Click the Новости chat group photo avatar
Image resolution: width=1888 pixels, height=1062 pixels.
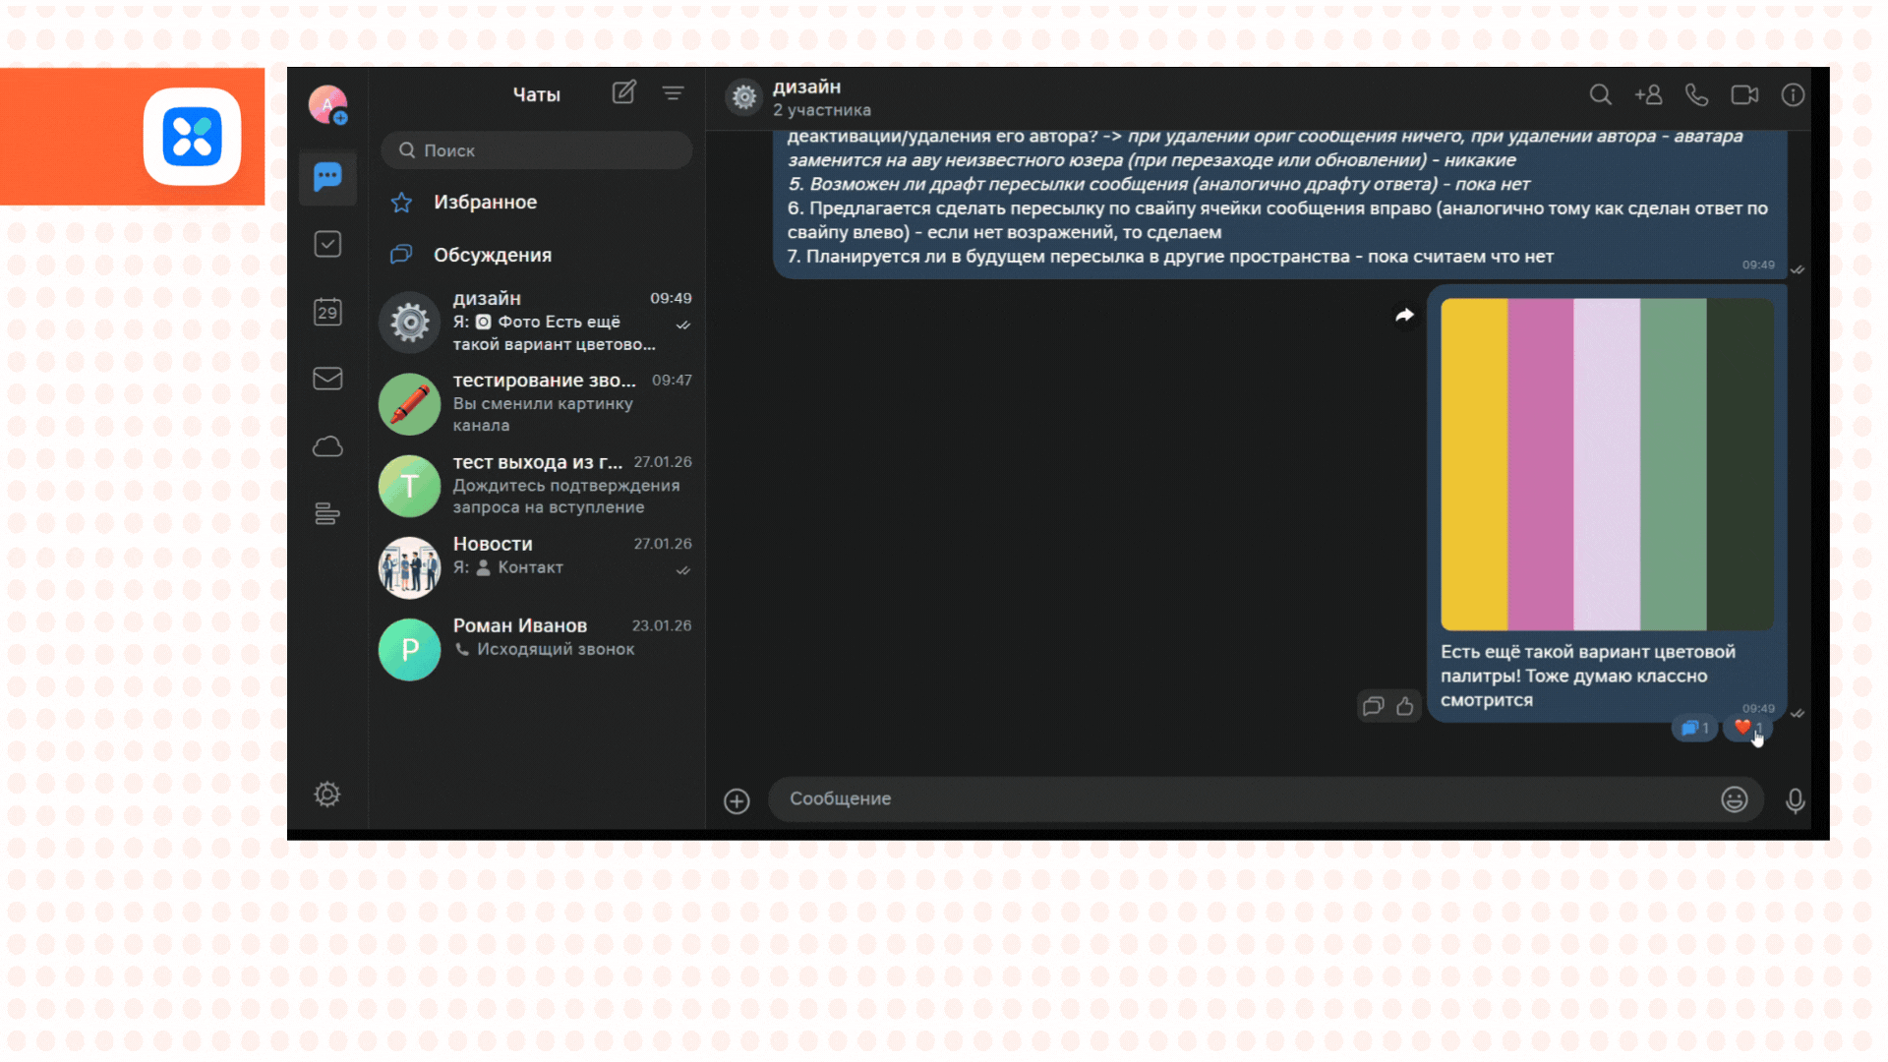pyautogui.click(x=410, y=567)
